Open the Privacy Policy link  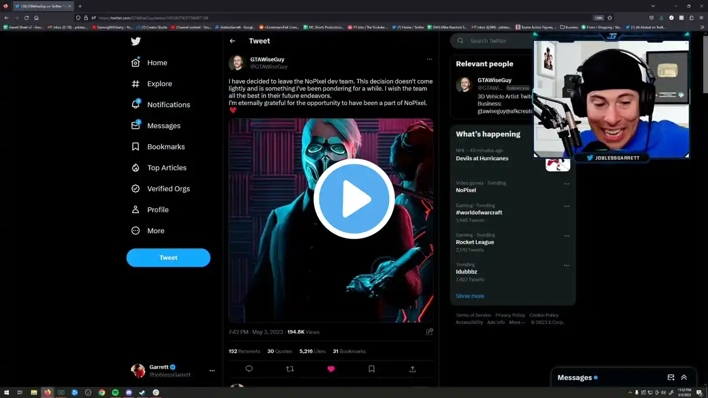coord(510,315)
